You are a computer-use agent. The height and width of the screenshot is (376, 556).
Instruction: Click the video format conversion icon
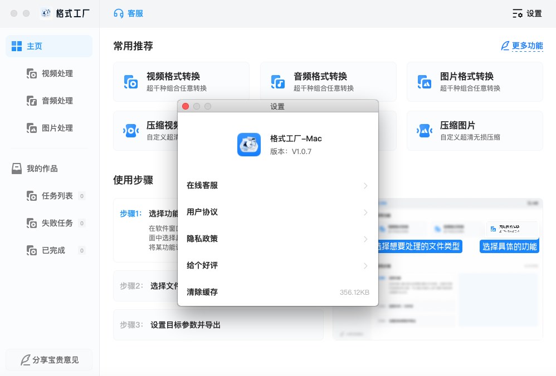(131, 82)
